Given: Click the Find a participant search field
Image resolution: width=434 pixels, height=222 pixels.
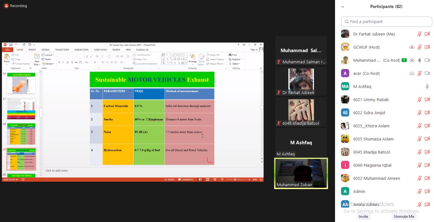Looking at the screenshot, I should coord(387,22).
